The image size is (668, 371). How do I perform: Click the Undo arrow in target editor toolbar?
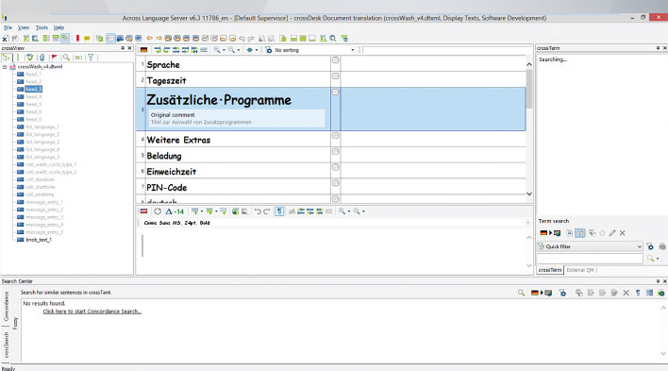point(258,211)
